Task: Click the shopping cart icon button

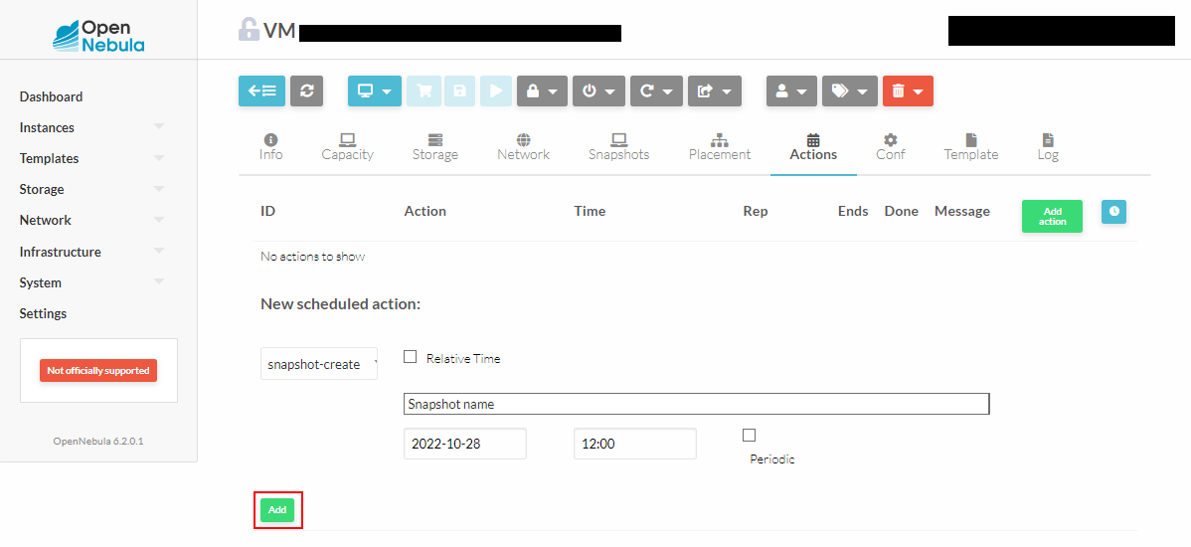Action: [x=425, y=91]
